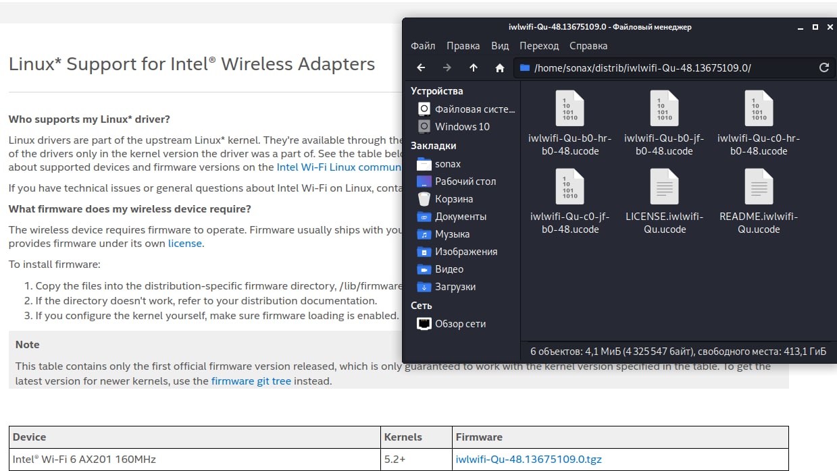The width and height of the screenshot is (837, 471).
Task: Open home folder via house icon
Action: [x=500, y=67]
